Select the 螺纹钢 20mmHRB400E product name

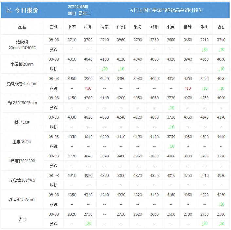pyautogui.click(x=22, y=45)
